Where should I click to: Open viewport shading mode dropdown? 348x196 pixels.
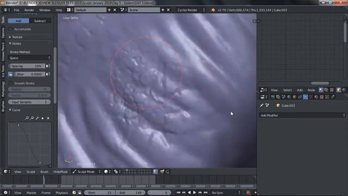(x=107, y=171)
